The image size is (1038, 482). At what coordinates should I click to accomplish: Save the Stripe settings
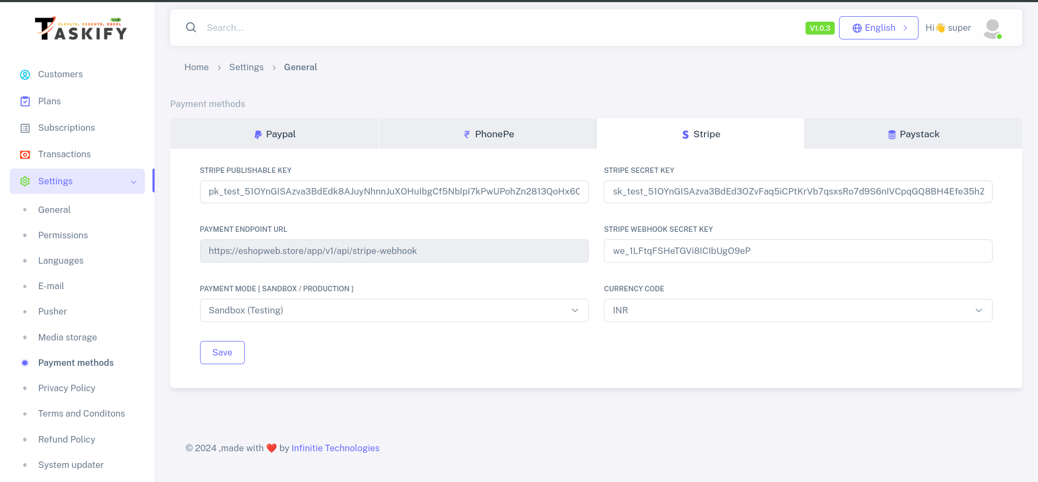click(x=222, y=353)
